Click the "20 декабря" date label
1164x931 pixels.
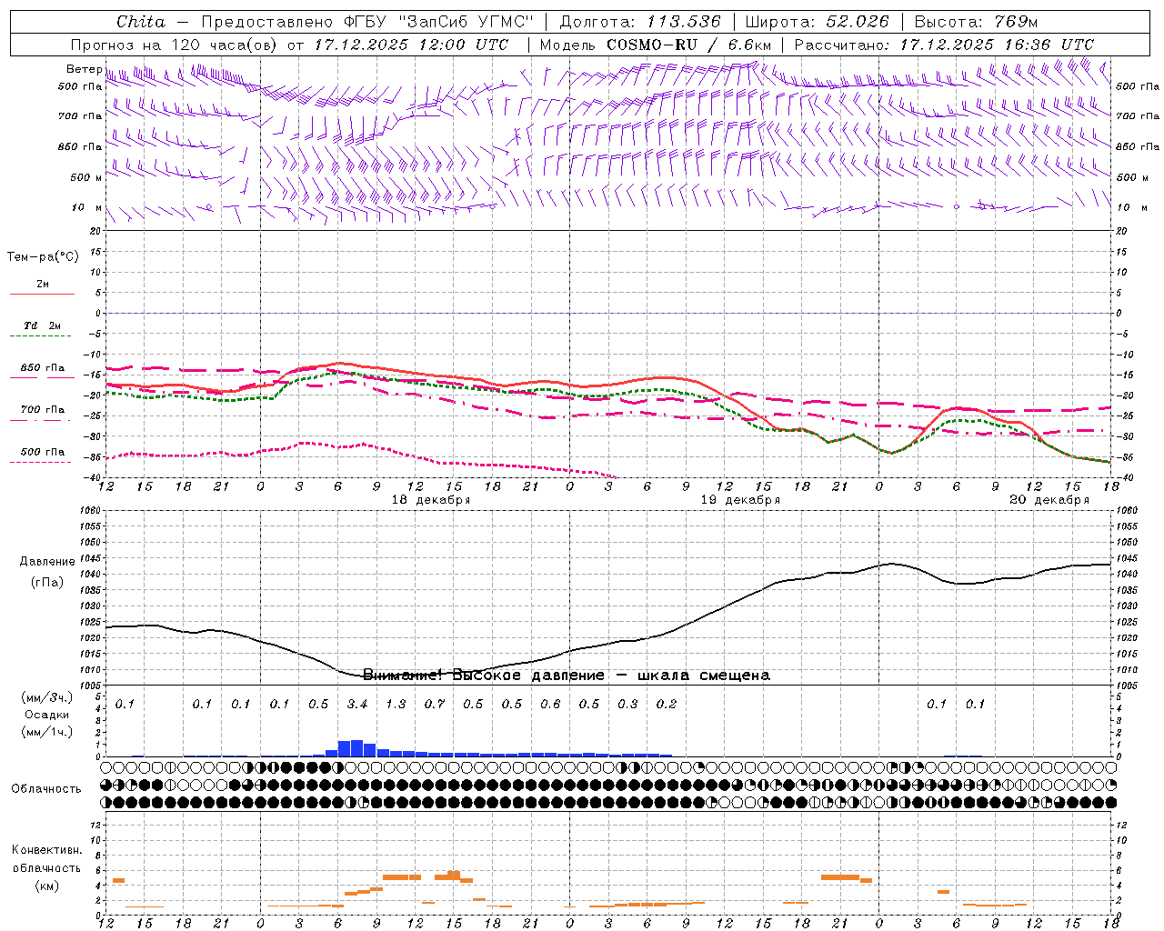coord(1049,499)
